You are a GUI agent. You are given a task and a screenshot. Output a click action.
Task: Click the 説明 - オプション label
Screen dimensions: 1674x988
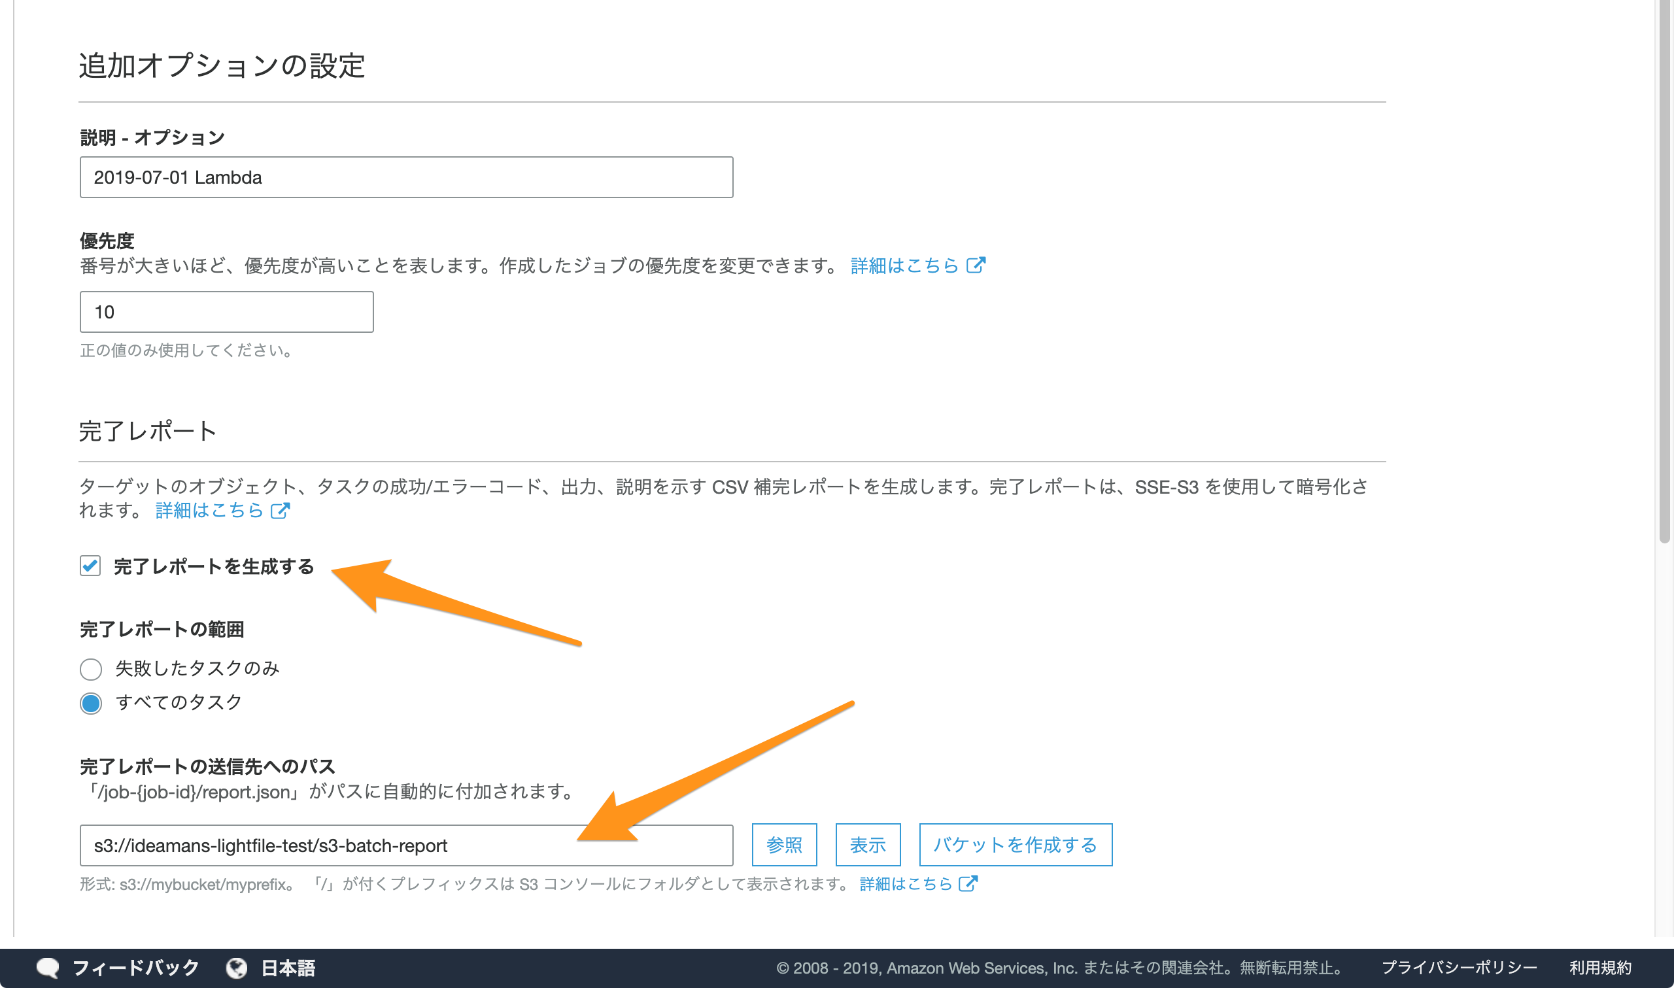pyautogui.click(x=152, y=137)
